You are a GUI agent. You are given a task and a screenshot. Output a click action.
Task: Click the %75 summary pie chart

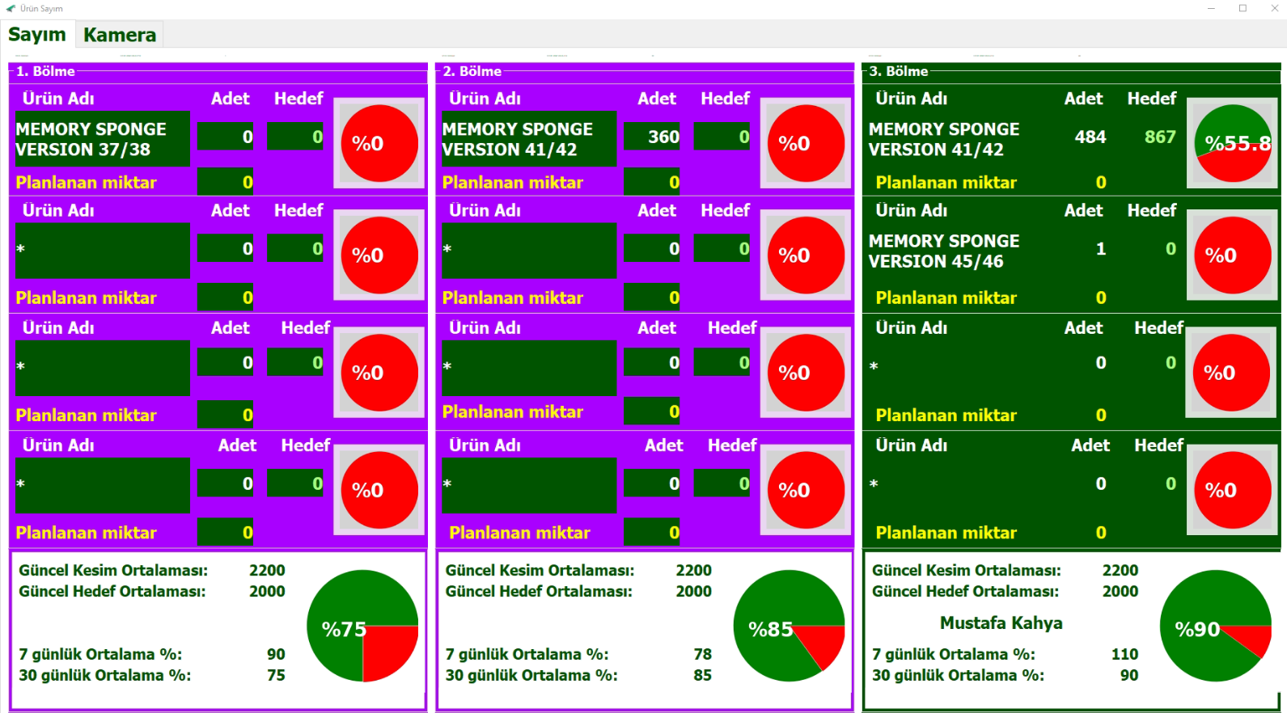click(362, 626)
